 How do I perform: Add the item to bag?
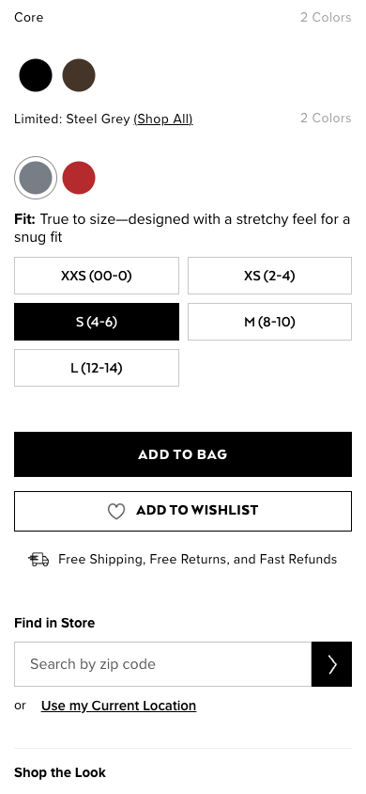tap(183, 454)
